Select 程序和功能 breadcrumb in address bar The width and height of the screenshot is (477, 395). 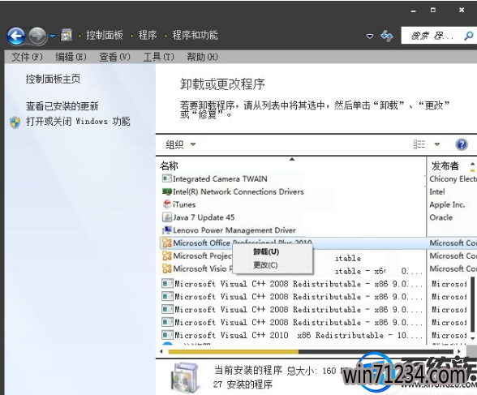click(x=195, y=35)
